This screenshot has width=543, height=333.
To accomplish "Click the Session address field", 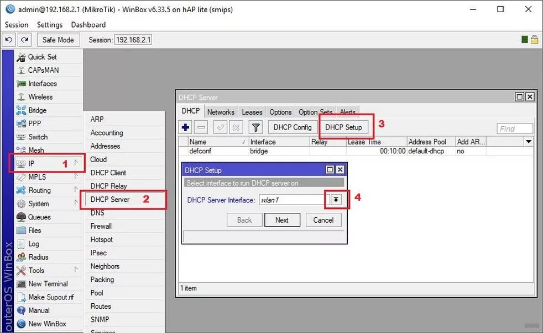I will tap(133, 40).
